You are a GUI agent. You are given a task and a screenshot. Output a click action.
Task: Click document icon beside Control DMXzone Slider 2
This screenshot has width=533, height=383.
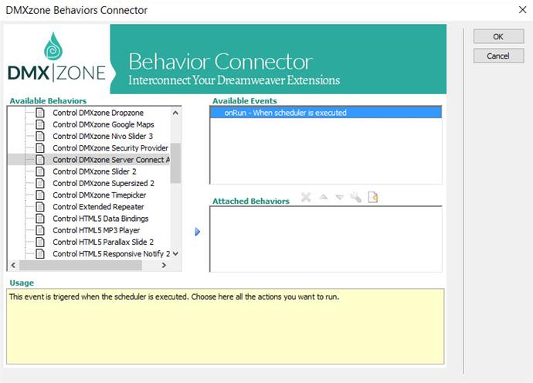[40, 171]
